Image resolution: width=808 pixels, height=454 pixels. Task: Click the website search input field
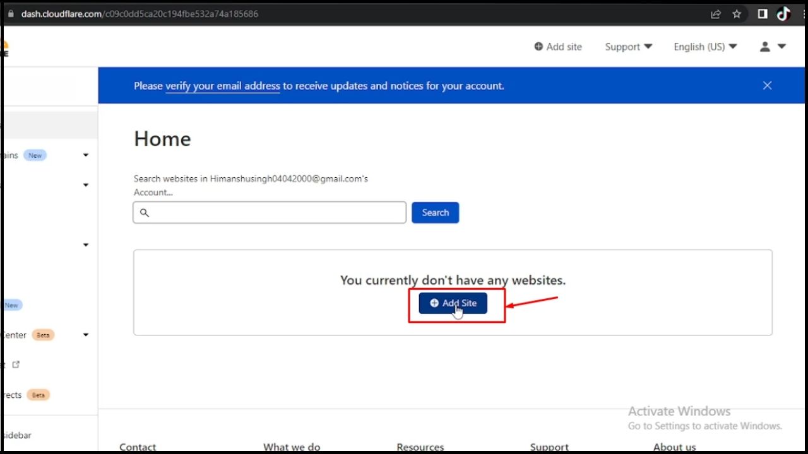[x=269, y=212]
